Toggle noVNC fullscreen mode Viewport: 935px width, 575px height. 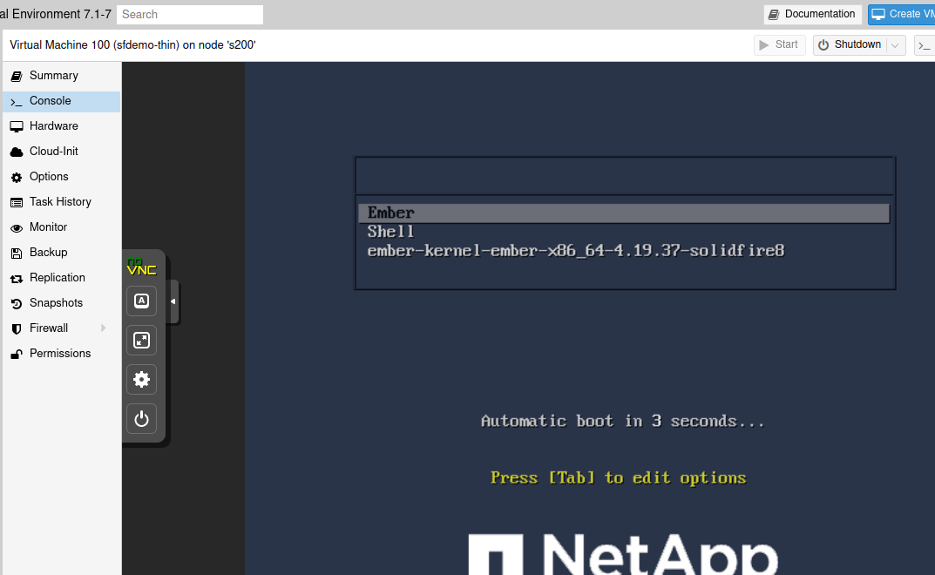tap(141, 341)
